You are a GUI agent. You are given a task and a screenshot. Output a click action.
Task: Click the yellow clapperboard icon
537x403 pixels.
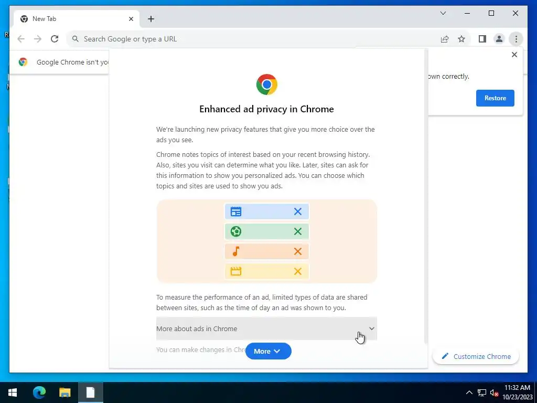[236, 271]
